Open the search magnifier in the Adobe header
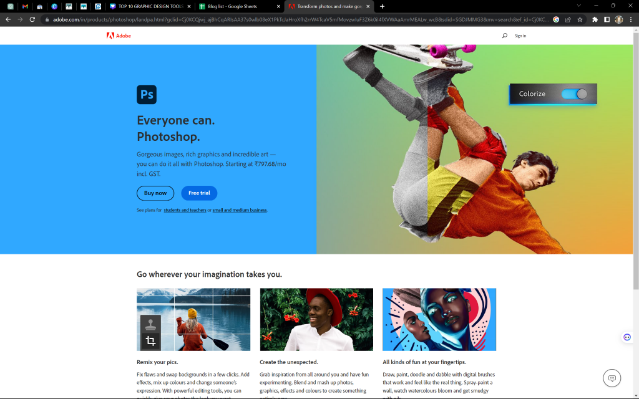This screenshot has width=639, height=399. click(504, 36)
